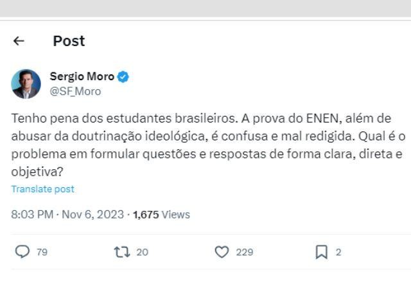Click the Post heading

(x=69, y=41)
